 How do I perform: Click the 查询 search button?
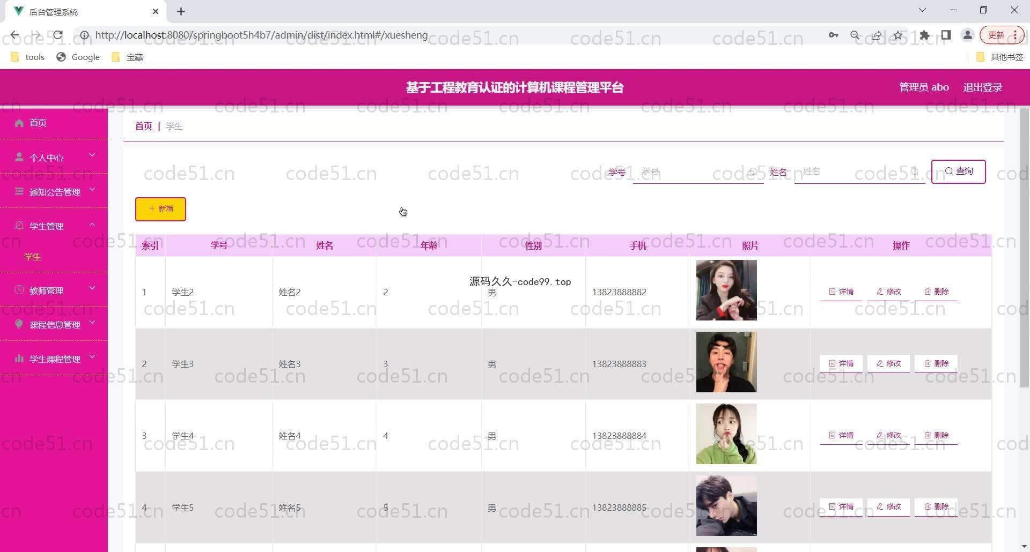point(958,171)
